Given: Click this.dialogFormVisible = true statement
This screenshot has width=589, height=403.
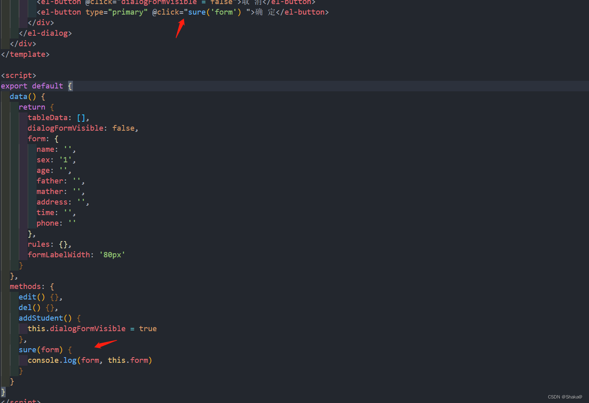Looking at the screenshot, I should (92, 329).
